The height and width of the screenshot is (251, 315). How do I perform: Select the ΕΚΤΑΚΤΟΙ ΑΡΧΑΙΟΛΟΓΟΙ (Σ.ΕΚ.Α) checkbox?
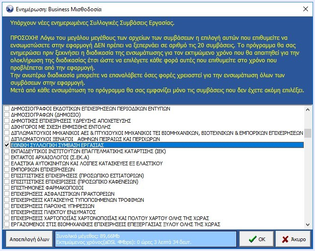click(x=7, y=157)
